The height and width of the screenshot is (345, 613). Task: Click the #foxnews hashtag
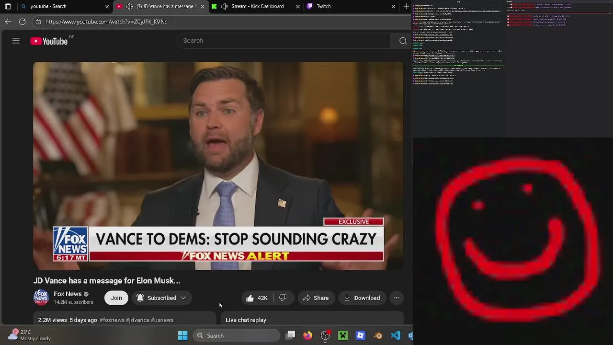[x=112, y=320]
